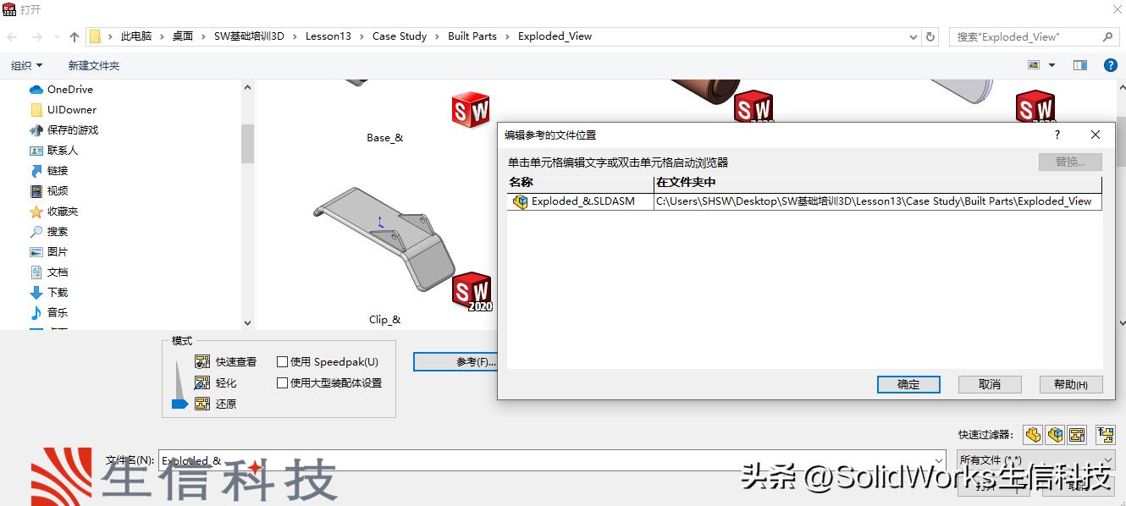
Task: Select the quick filter for parts only
Action: pos(1032,434)
